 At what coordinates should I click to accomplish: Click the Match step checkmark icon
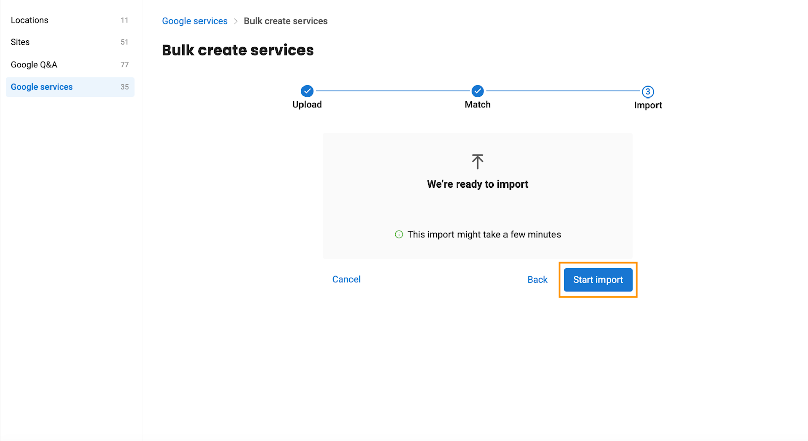pos(478,91)
